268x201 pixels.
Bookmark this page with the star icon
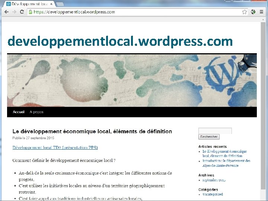(x=245, y=12)
